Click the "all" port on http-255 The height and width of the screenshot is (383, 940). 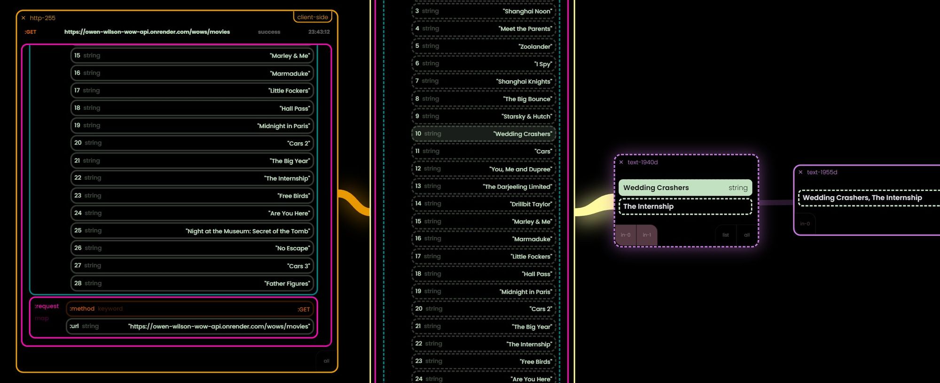[326, 361]
